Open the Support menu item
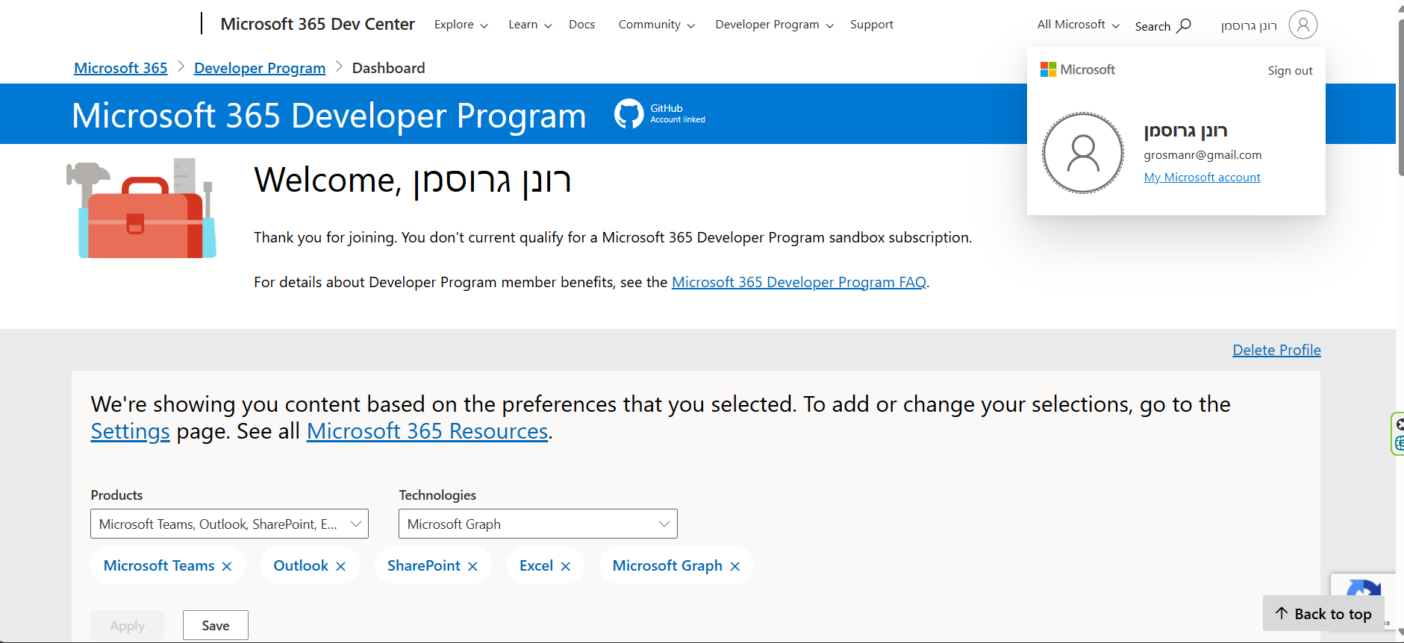The image size is (1404, 643). pos(871,25)
